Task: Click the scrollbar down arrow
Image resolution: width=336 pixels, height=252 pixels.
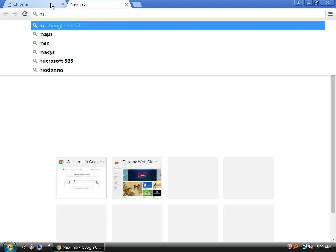Action: click(333, 239)
